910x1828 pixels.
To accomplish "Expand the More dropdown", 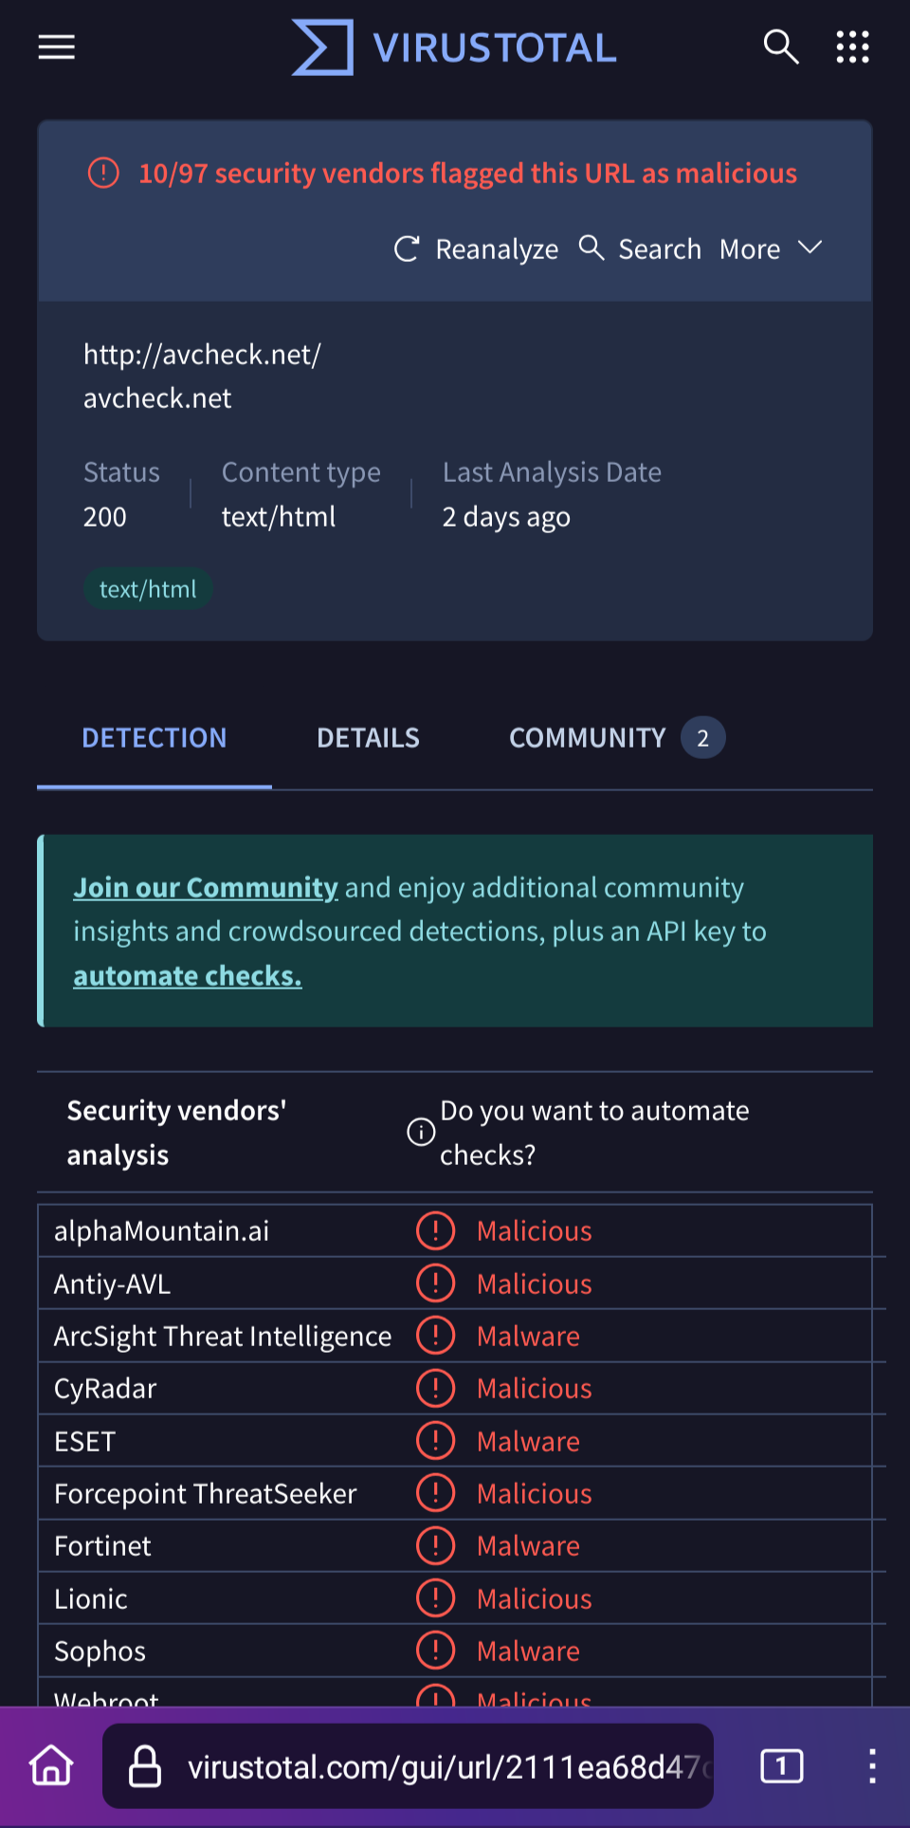I will point(771,249).
